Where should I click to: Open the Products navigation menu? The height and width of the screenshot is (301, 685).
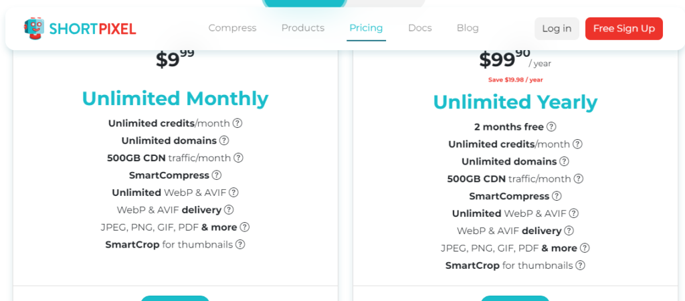(303, 28)
